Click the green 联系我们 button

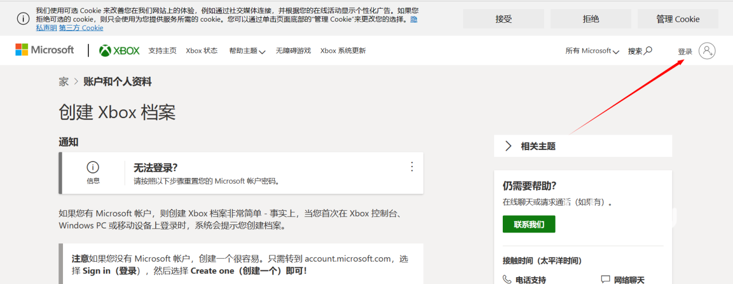(x=529, y=224)
